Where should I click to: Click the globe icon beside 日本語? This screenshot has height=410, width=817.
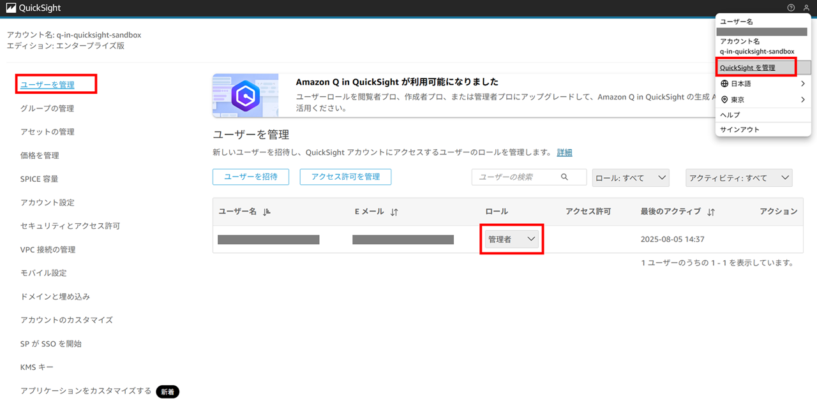pos(724,84)
